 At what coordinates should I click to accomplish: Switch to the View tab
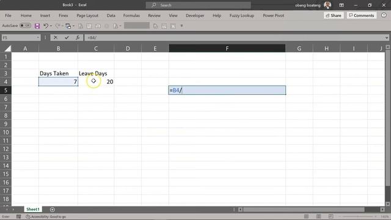point(173,15)
